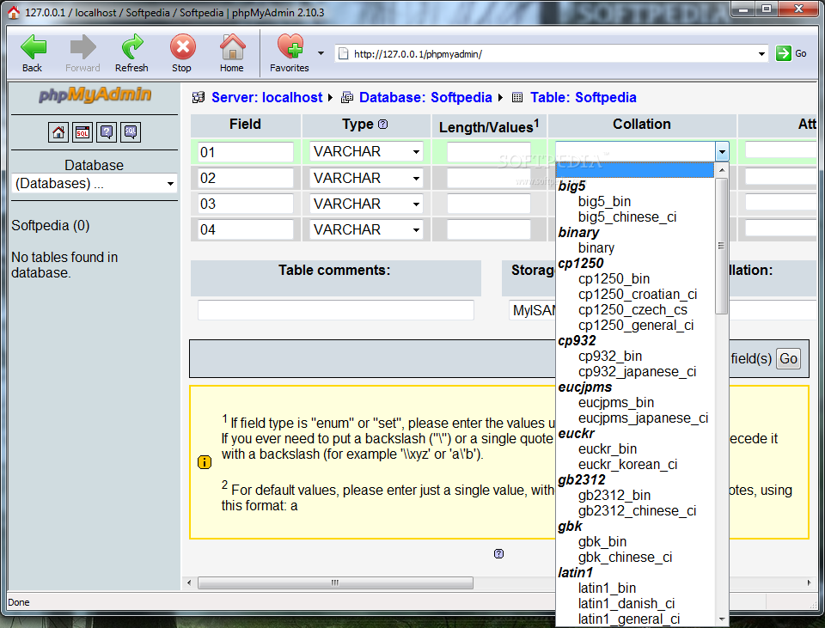Viewport: 825px width, 628px height.
Task: Open the address bar history dropdown
Action: pos(761,53)
